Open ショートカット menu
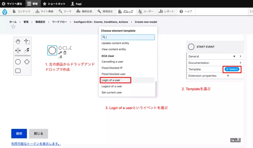 coord(54,4)
